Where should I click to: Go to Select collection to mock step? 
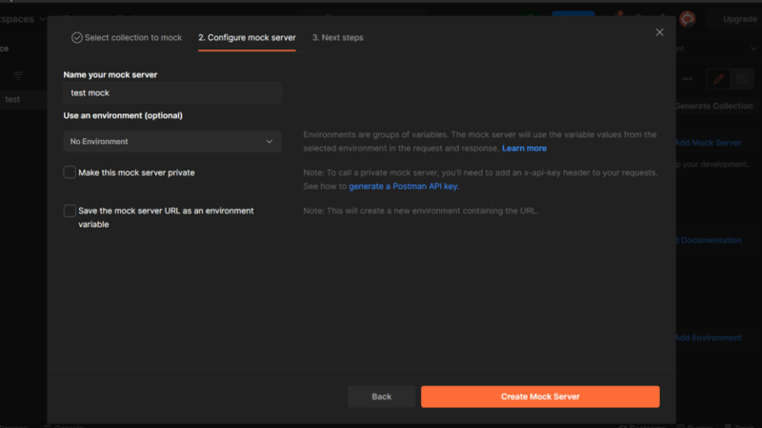127,37
